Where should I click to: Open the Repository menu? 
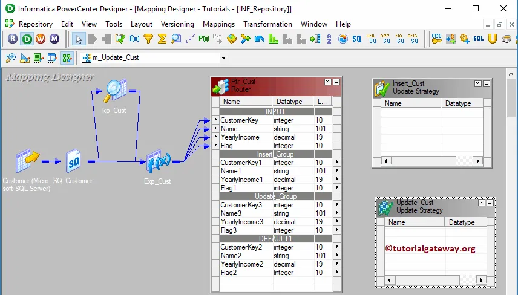click(x=36, y=24)
